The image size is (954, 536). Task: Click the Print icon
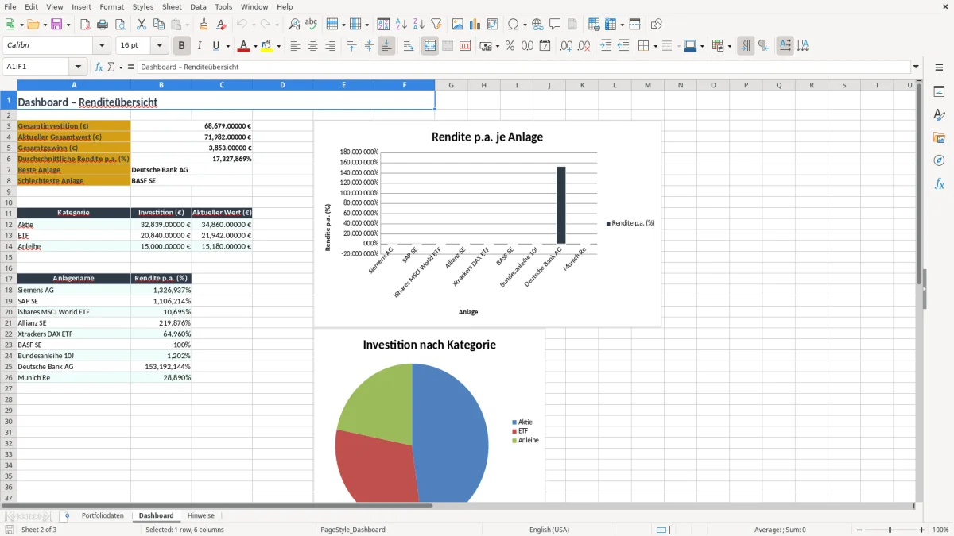click(x=103, y=25)
